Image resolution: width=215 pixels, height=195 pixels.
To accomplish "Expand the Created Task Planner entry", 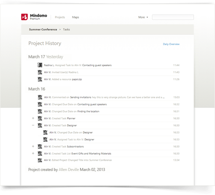I will coord(33,118).
